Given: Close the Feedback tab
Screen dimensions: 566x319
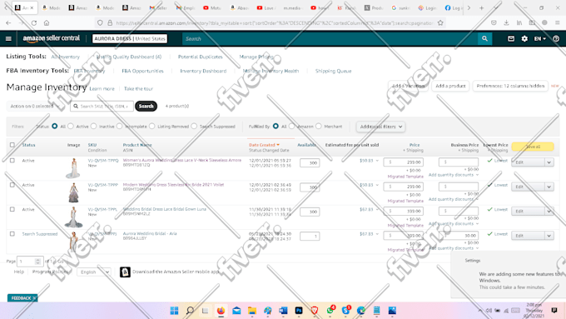Looking at the screenshot, I should point(34,298).
